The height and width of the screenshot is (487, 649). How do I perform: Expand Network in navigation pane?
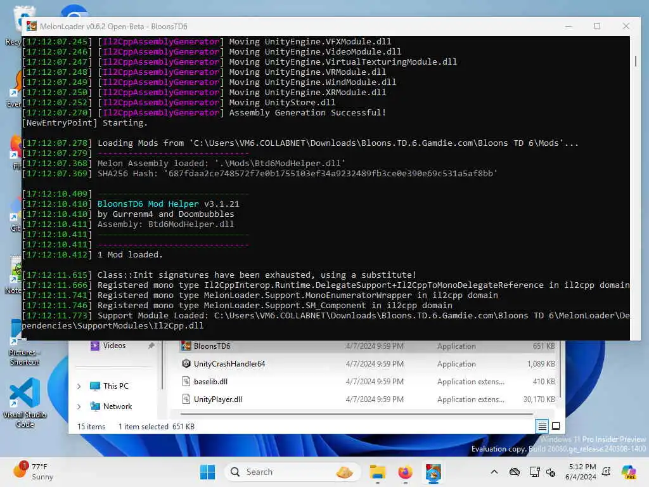(79, 406)
